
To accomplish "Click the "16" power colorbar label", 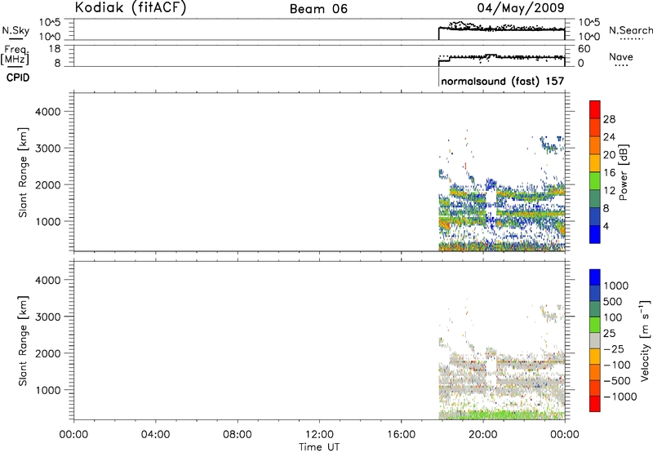I will 609,173.
